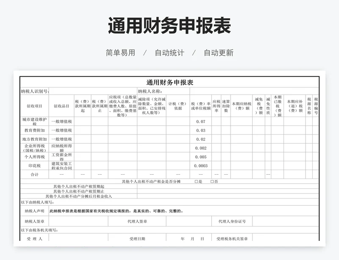Select the 0.002 tax rate cell

(201, 148)
